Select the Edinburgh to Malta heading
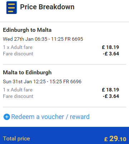The width and height of the screenshot is (129, 144). coord(27,30)
